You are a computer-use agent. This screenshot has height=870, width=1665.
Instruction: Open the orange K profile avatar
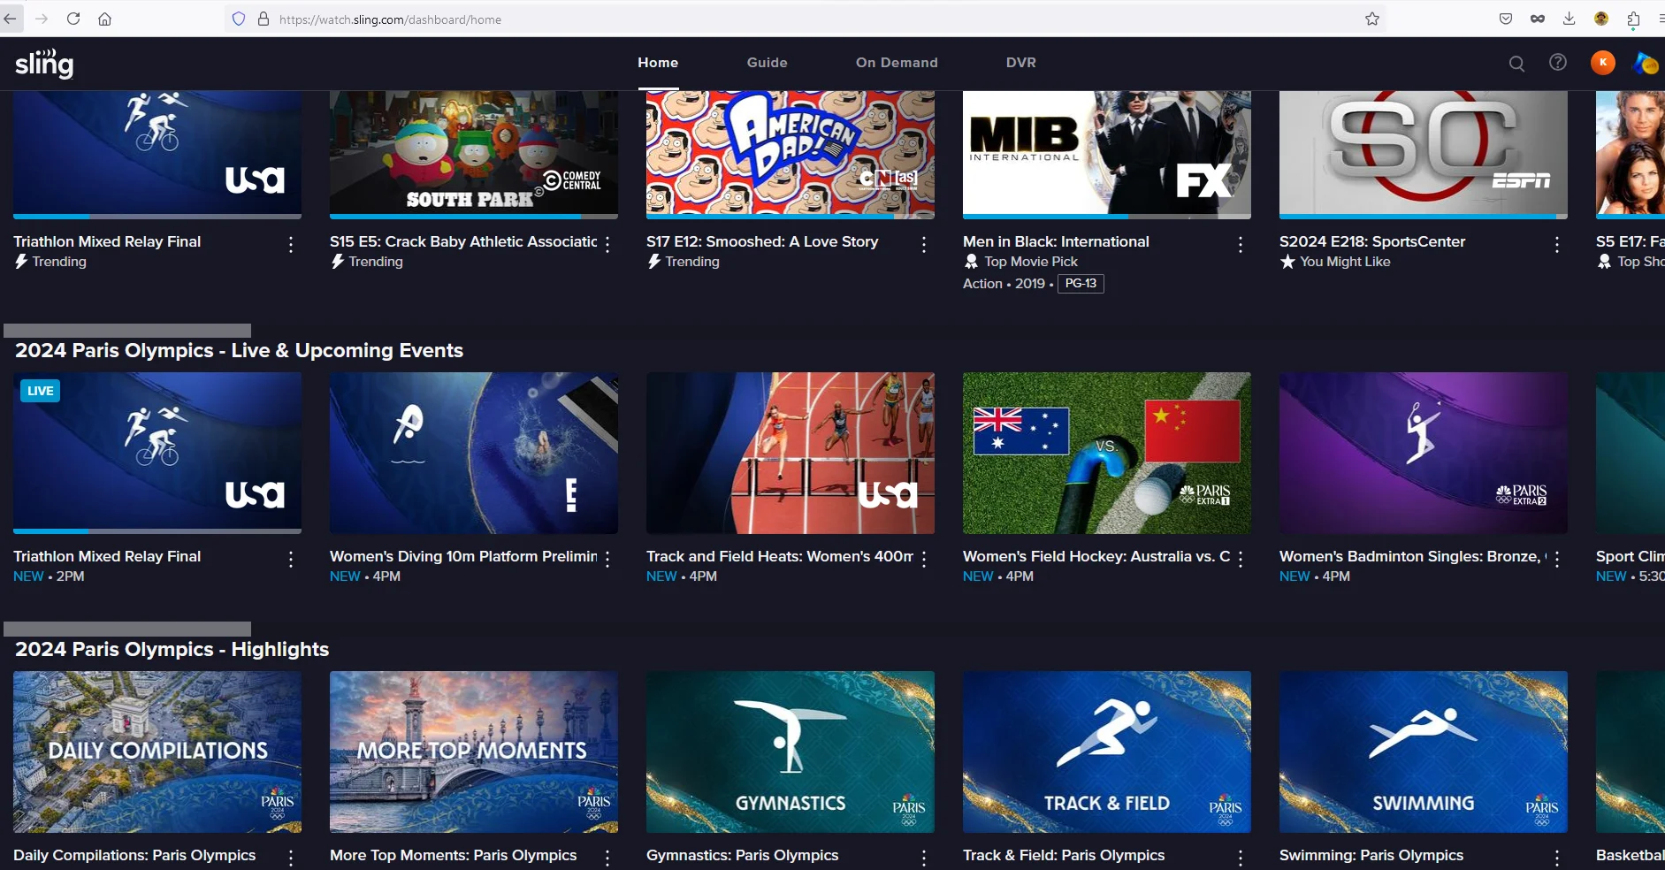pyautogui.click(x=1603, y=63)
